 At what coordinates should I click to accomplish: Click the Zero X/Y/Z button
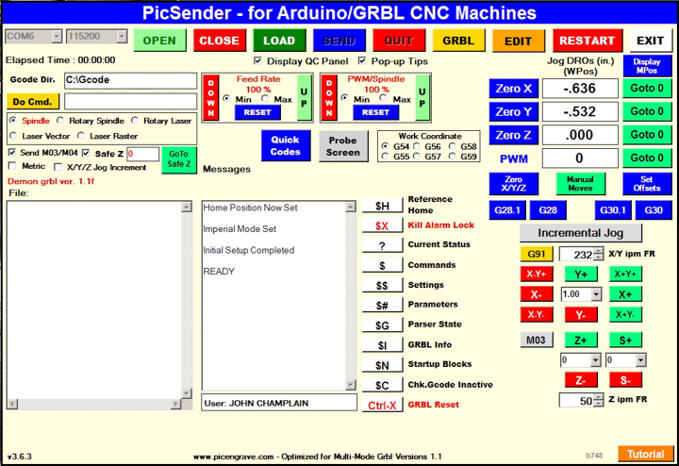pyautogui.click(x=514, y=184)
